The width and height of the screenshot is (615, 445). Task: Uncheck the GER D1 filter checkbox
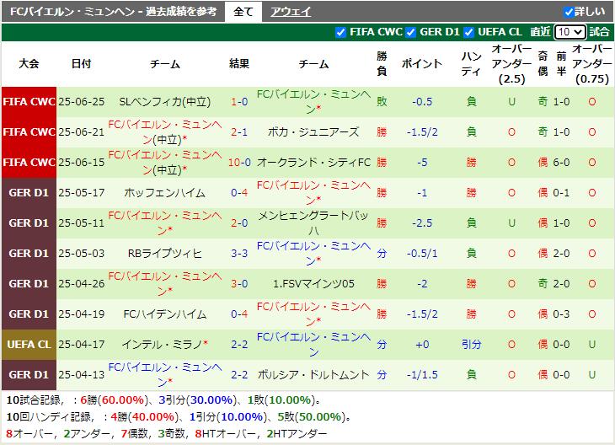coord(410,32)
